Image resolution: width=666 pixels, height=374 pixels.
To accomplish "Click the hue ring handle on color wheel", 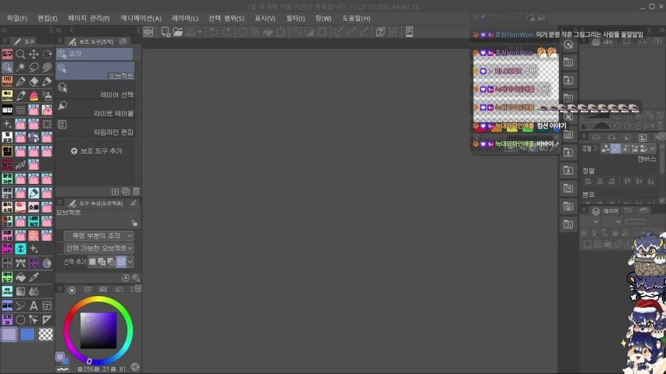I will click(x=89, y=361).
